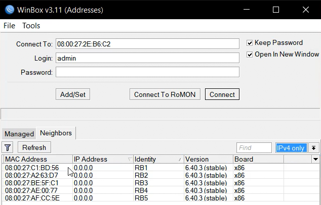Click the Find search box

point(254,148)
